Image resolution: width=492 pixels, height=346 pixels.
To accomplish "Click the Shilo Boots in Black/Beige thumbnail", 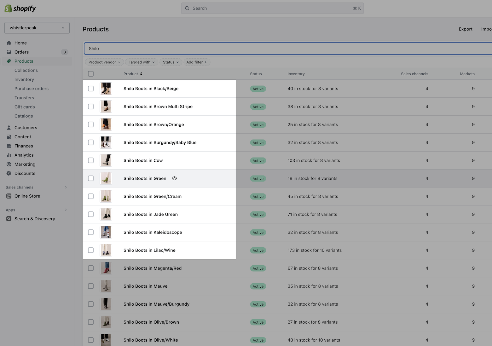I will point(106,89).
